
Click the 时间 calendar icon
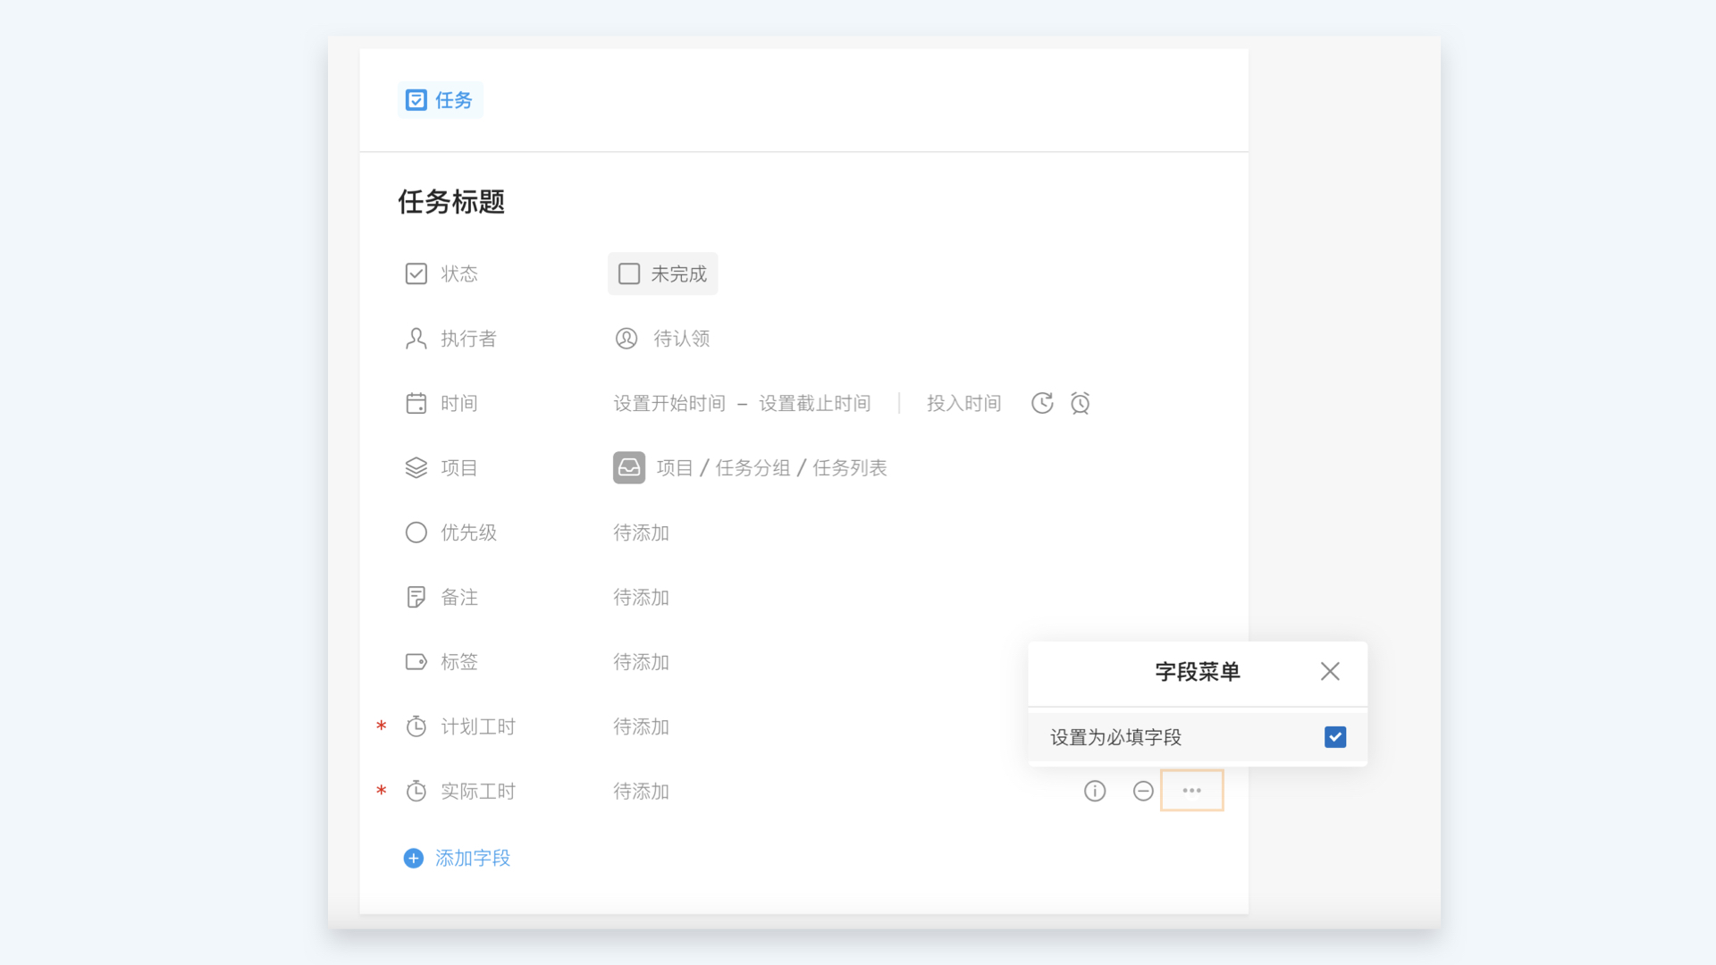[x=416, y=403]
